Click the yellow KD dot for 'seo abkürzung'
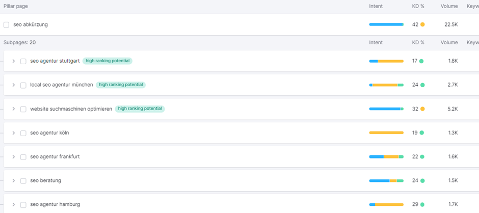Image resolution: width=479 pixels, height=213 pixels. 422,24
